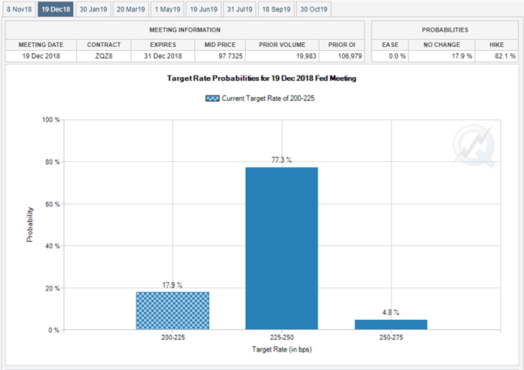This screenshot has height=370, width=524.
Task: Click the 40 % y-axis label
Action: 52,246
